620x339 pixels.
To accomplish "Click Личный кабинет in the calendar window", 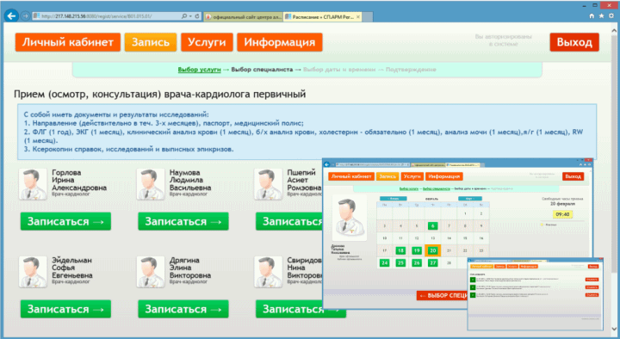I will (351, 176).
